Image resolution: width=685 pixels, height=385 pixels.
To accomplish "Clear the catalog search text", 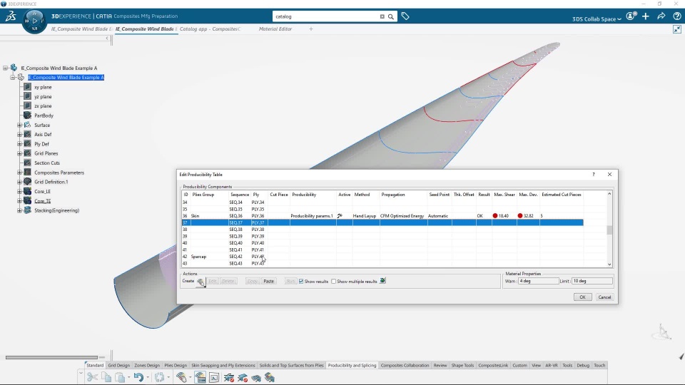I will coord(382,16).
